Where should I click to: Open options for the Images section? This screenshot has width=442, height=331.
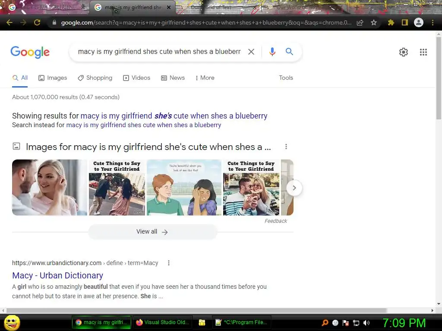point(286,147)
